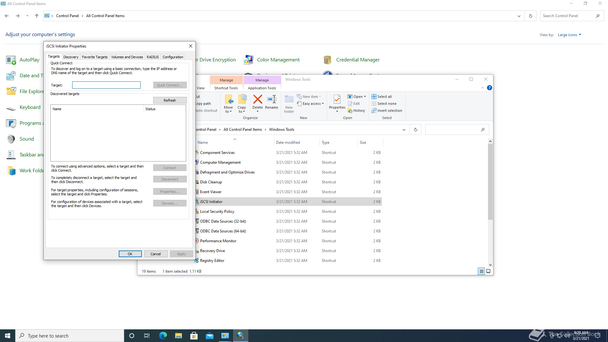Open Color Management control panel icon
The image size is (608, 342).
249,60
